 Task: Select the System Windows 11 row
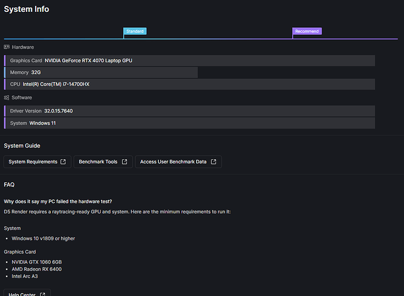(x=190, y=123)
